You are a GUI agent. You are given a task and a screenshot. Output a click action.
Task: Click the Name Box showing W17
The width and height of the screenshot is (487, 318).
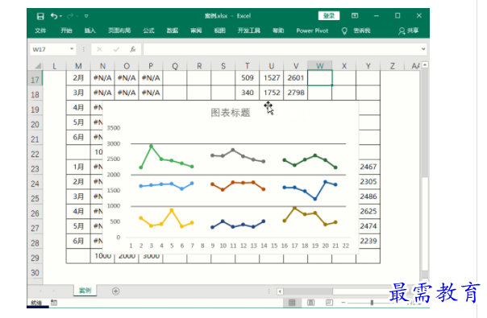click(x=50, y=49)
